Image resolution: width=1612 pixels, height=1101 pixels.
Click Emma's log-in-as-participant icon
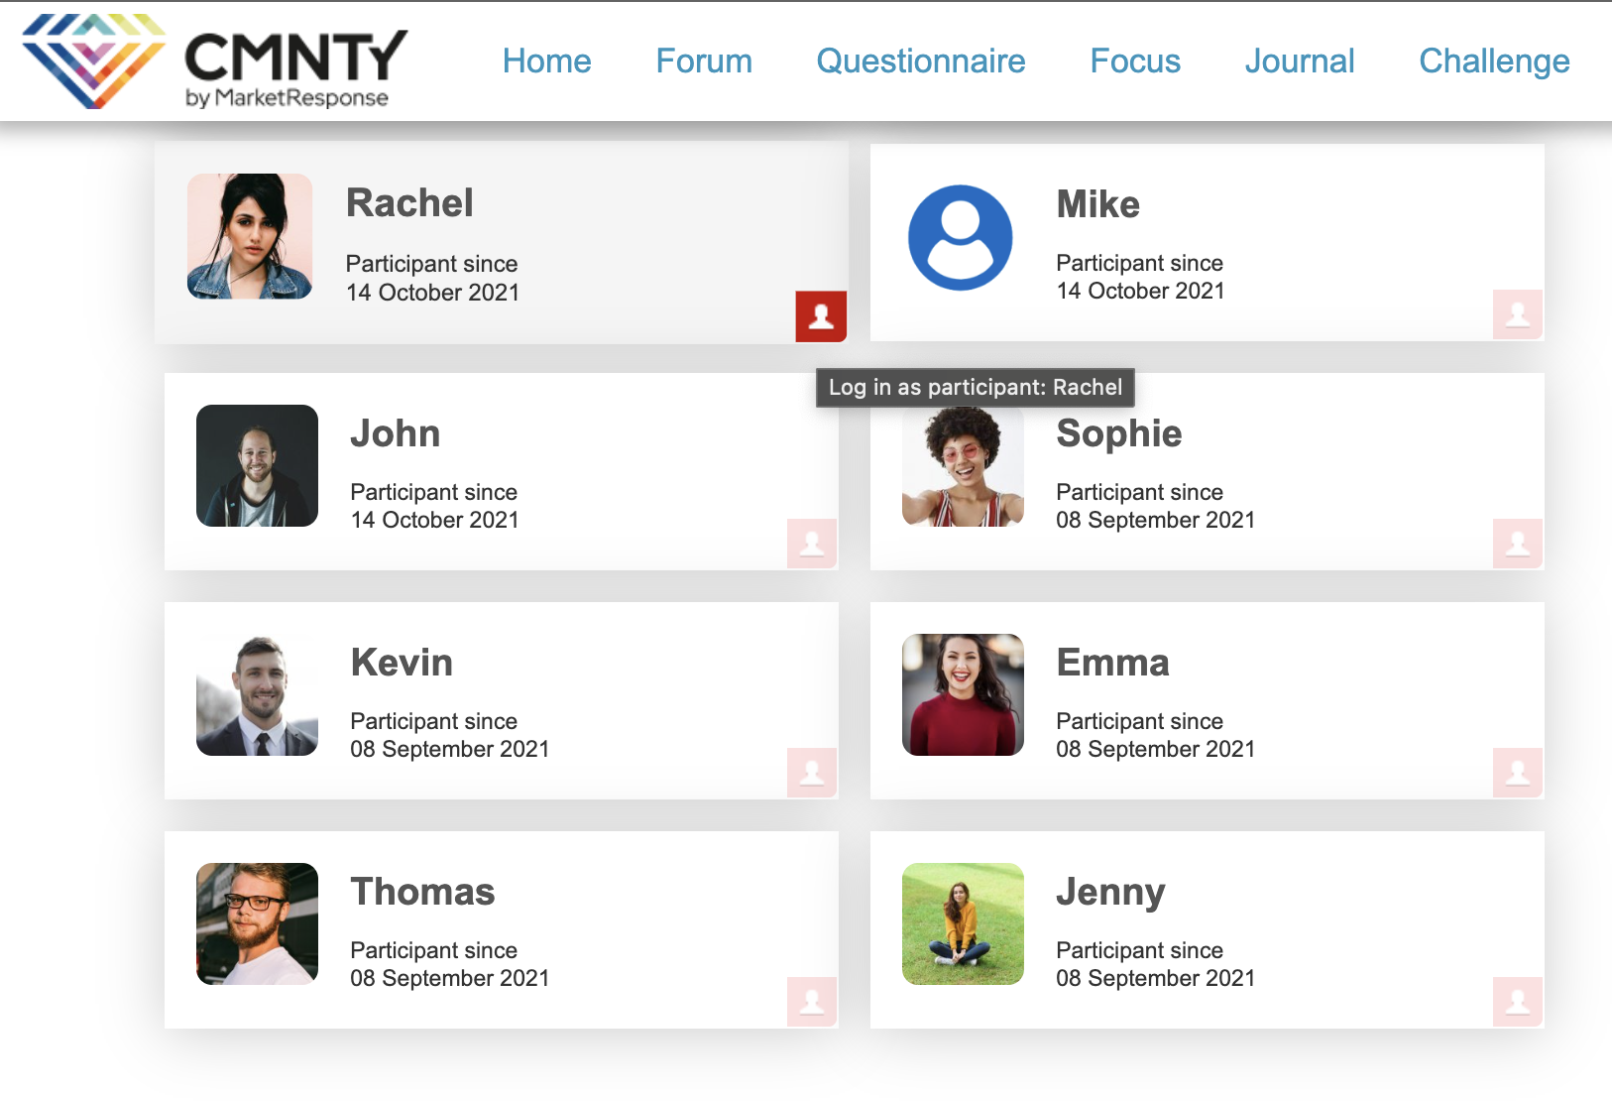[x=1518, y=773]
